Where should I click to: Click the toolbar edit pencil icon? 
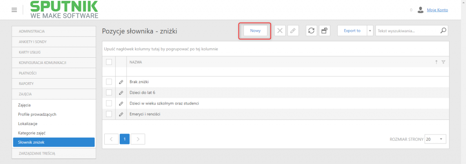(x=293, y=30)
